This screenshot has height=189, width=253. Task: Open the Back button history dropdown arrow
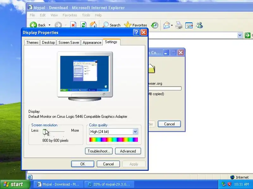49,25
